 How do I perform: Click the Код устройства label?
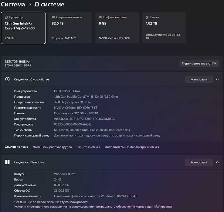tap(25, 119)
